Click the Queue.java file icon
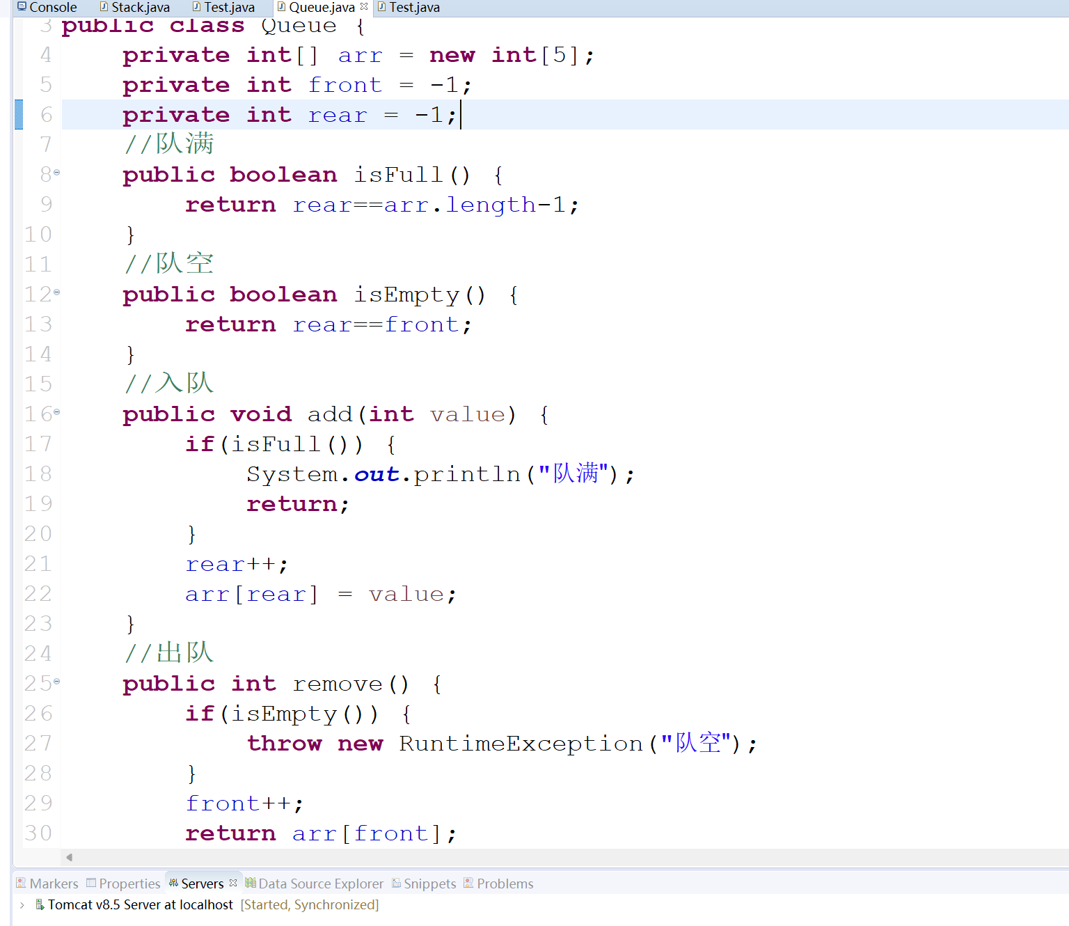1069x926 pixels. pyautogui.click(x=282, y=7)
